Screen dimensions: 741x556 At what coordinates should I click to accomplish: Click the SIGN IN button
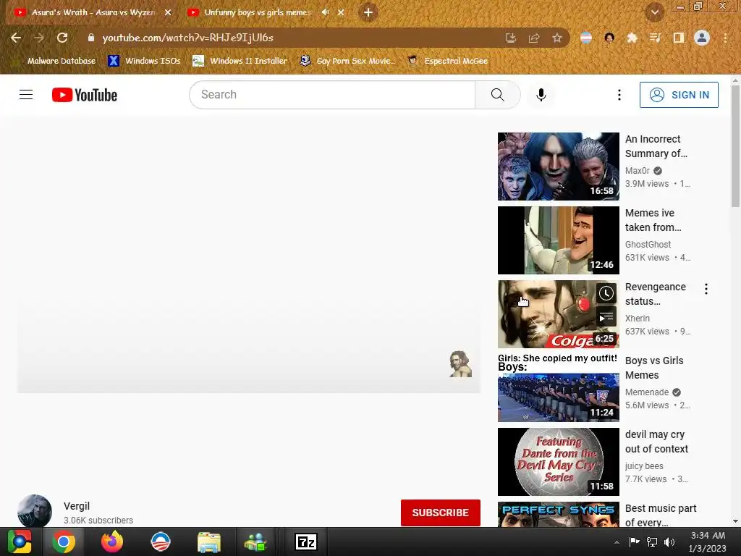click(x=679, y=95)
